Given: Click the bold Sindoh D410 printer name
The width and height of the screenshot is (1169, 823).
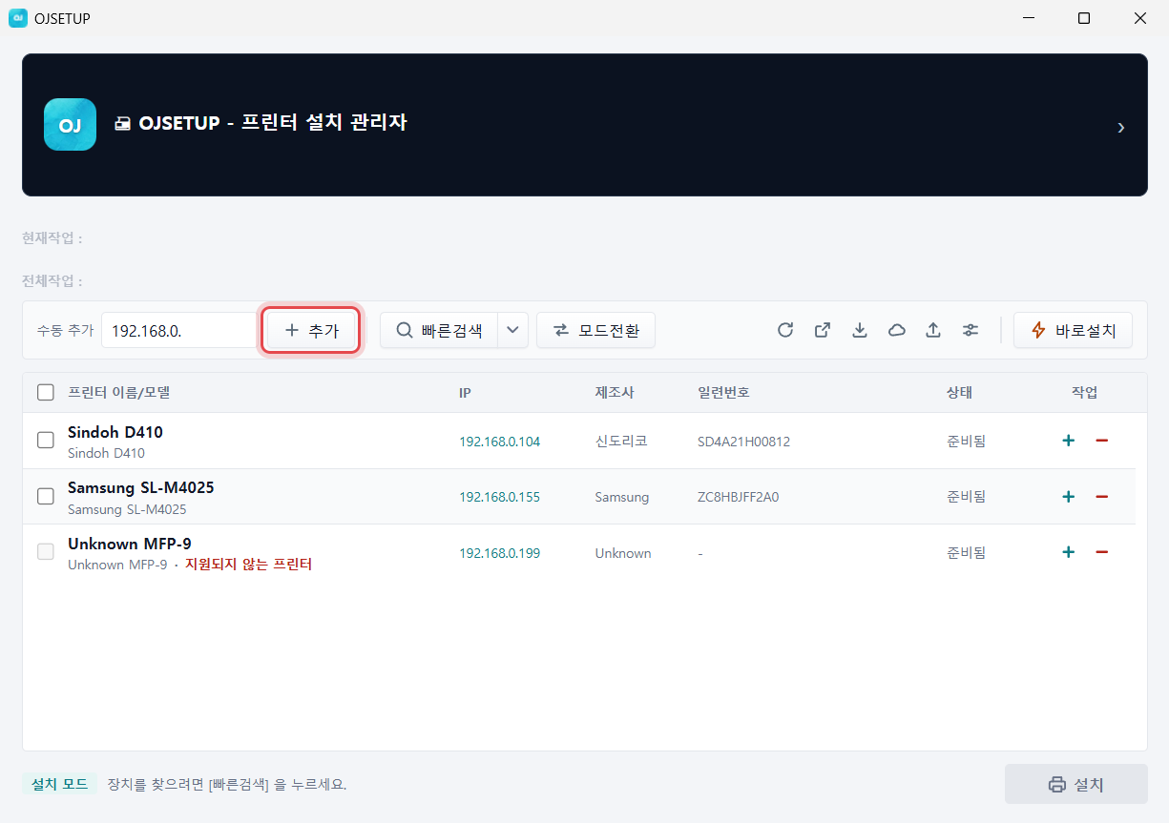Looking at the screenshot, I should 115,432.
